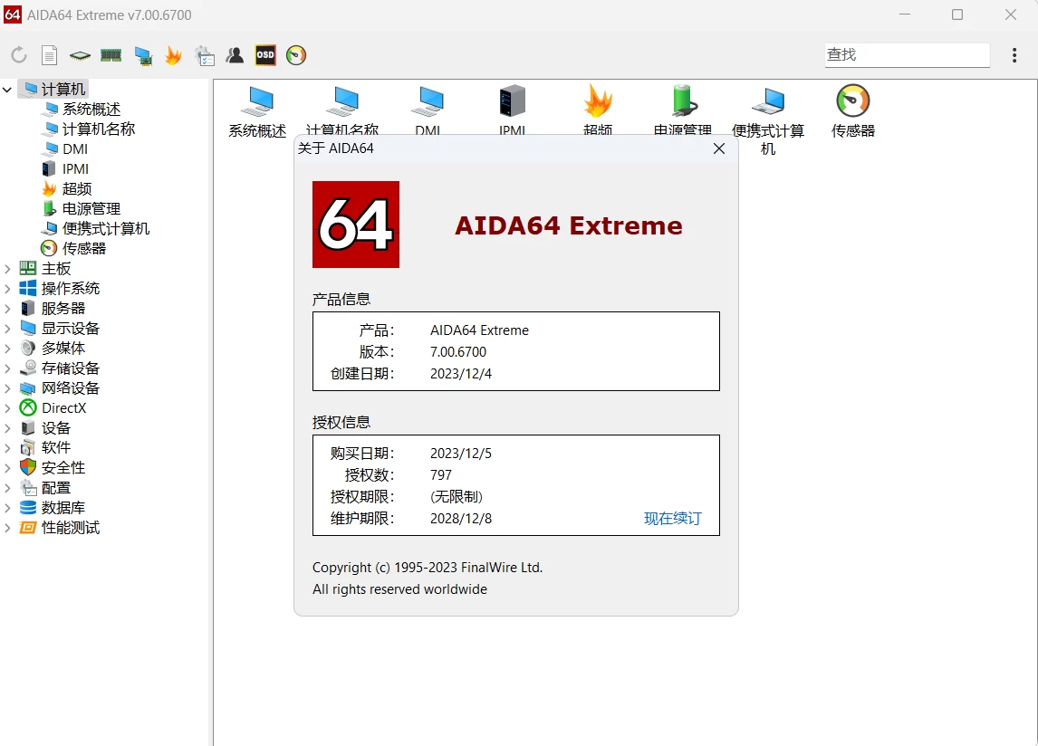Screen dimensions: 1038x746
Task: Close the 关于 AIDA64 dialog
Action: [x=719, y=148]
